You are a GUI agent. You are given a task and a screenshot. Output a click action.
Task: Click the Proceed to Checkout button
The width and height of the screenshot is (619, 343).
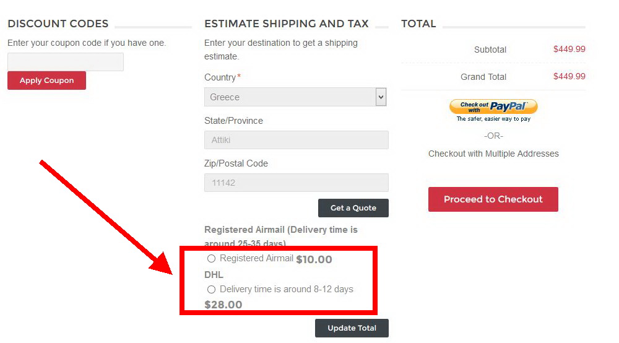493,199
